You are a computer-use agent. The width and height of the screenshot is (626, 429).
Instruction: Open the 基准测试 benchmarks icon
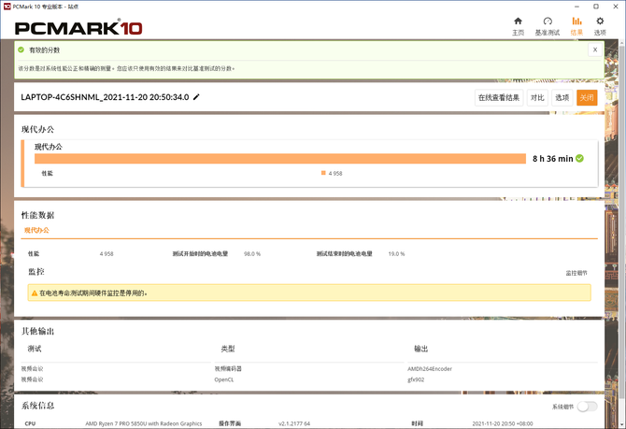coord(548,21)
